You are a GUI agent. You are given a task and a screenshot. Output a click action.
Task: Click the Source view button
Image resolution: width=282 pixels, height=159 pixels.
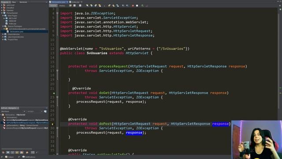53,6
